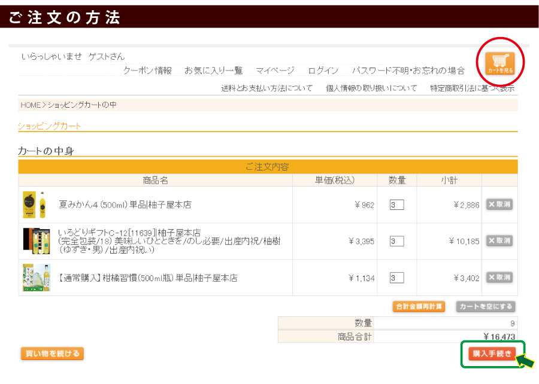Click quantity input for 柑橘習慣 bottle
This screenshot has width=539, height=384.
point(396,278)
